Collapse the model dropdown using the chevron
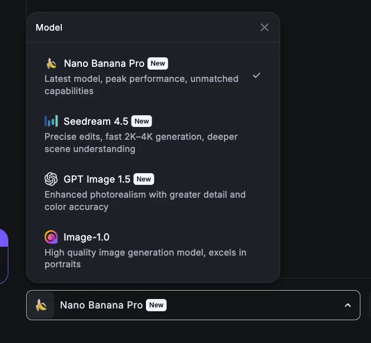The image size is (371, 343). pos(348,305)
